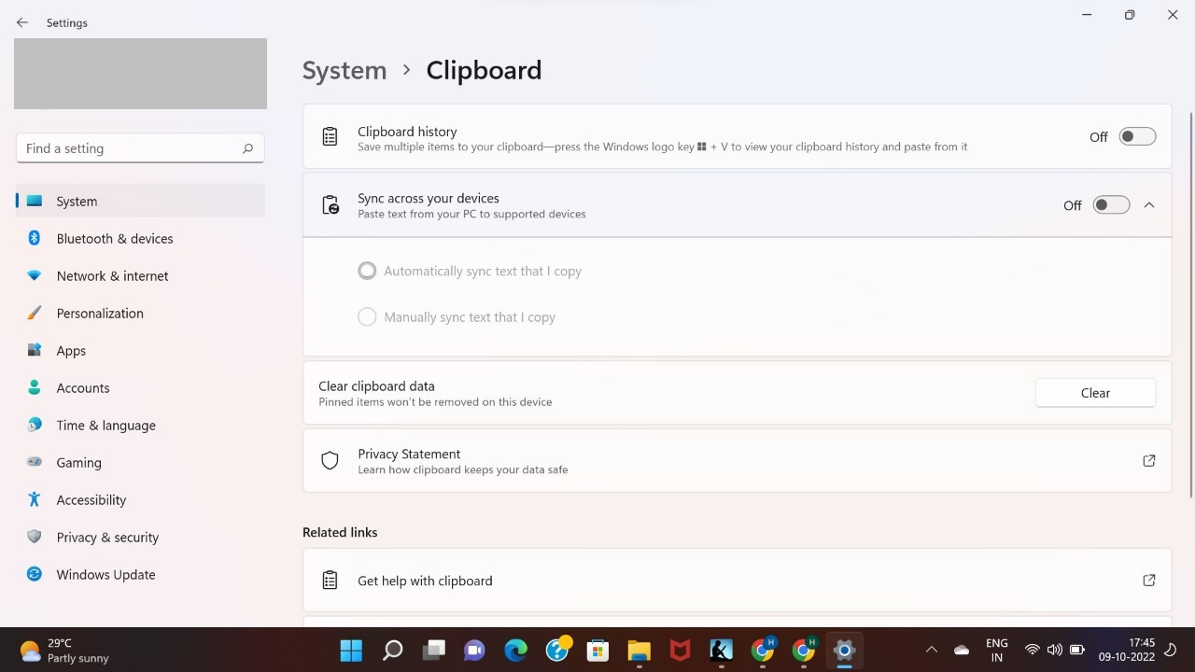Launch Amazon Kindle from the taskbar
Viewport: 1195px width, 672px height.
pyautogui.click(x=720, y=650)
